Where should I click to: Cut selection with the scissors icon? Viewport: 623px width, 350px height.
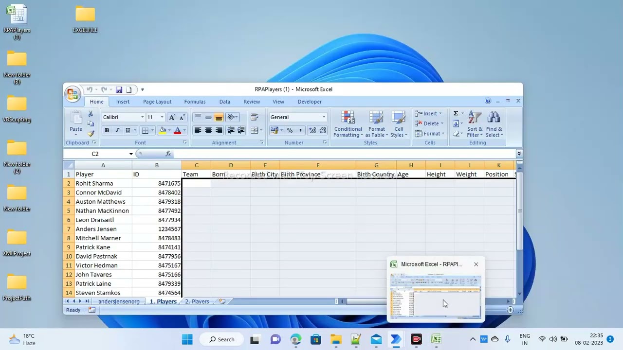[91, 114]
